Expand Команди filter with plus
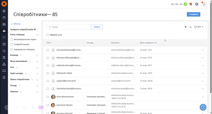The width and height of the screenshot is (212, 114). (21, 55)
